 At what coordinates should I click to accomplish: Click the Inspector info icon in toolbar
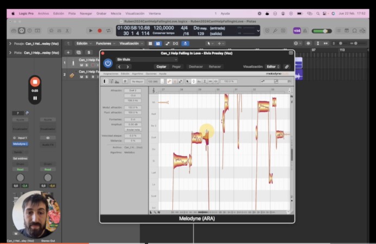(x=22, y=31)
